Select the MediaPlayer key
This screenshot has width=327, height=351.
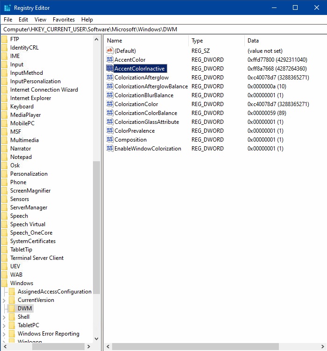point(26,115)
